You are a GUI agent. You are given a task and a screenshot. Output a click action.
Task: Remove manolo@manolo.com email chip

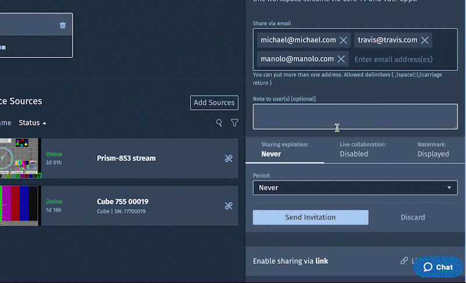point(341,59)
